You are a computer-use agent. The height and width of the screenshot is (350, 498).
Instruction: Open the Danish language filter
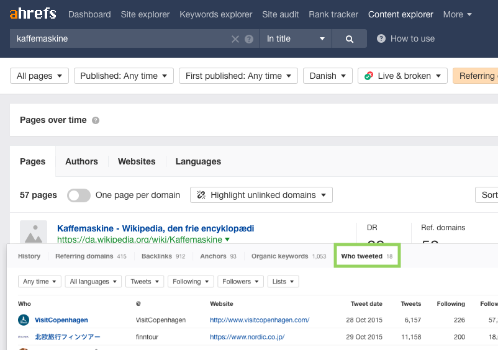(x=328, y=76)
